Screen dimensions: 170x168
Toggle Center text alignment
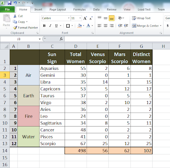point(105,26)
